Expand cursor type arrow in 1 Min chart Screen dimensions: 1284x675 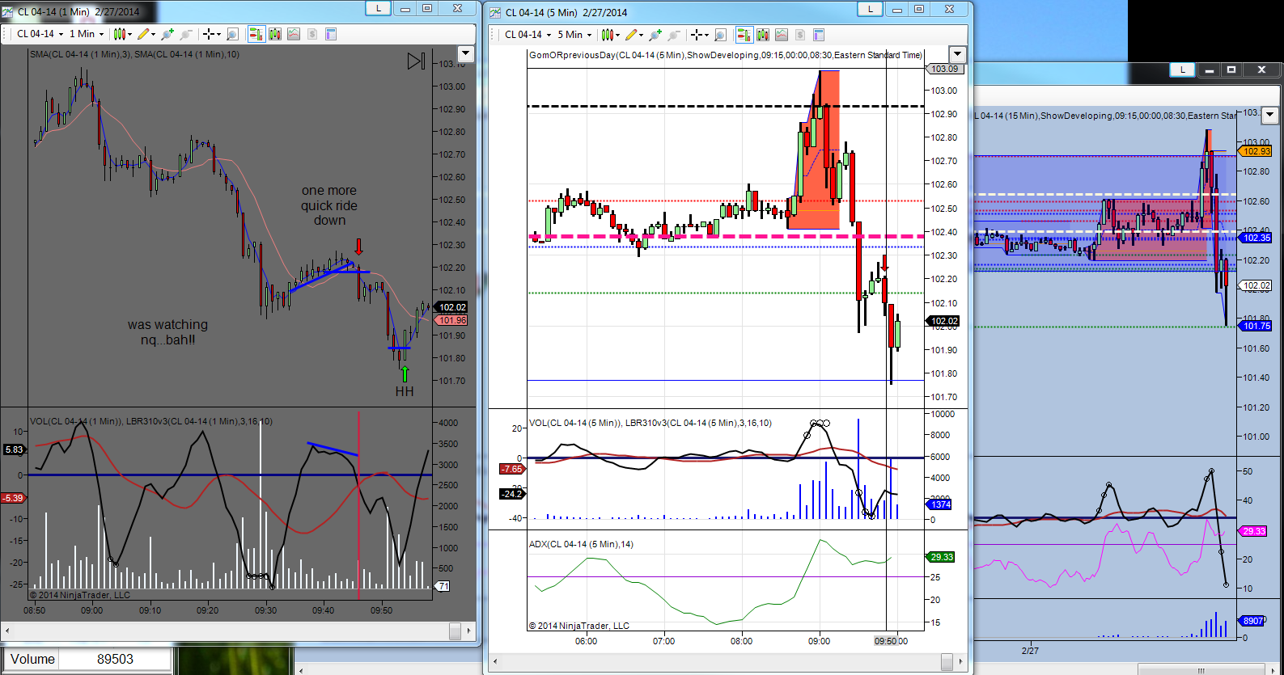click(x=218, y=34)
